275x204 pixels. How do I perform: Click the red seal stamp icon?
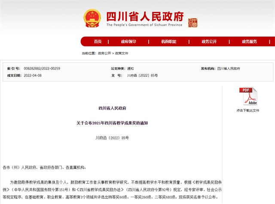(192, 23)
